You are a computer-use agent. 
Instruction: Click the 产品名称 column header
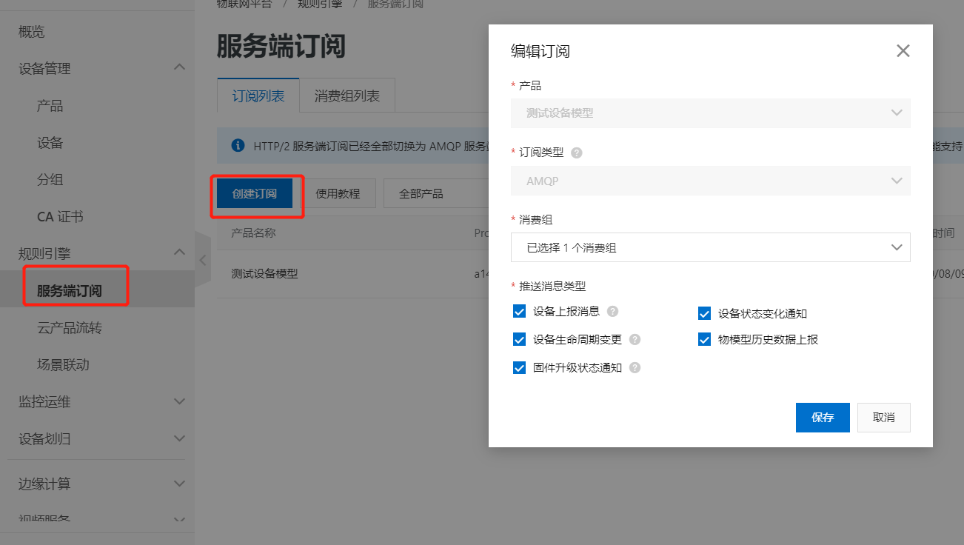pos(253,233)
